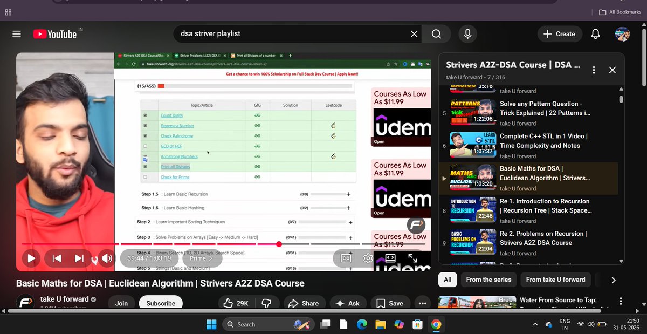Open Chrome apps grid icon

(x=8, y=12)
